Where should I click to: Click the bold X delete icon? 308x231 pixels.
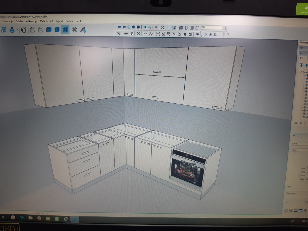pyautogui.click(x=185, y=34)
